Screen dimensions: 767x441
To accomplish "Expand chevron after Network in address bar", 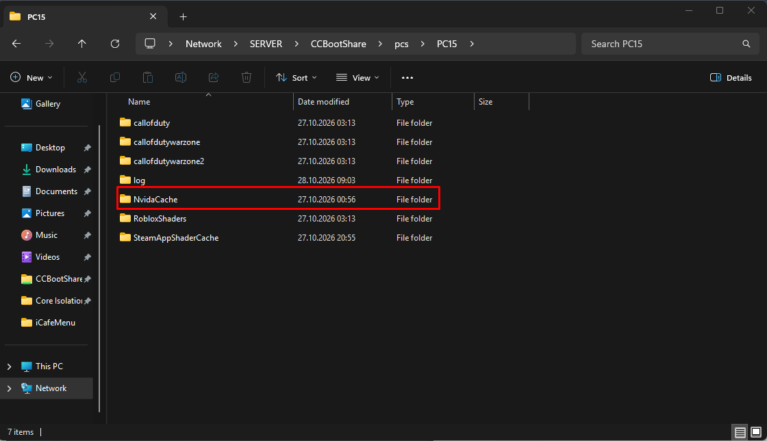I will pyautogui.click(x=236, y=44).
